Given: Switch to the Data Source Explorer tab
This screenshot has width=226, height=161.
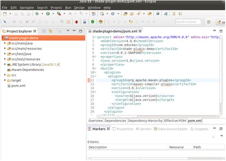Looking at the screenshot, I should click(170, 129).
